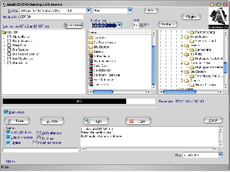Click the Erase button with disc icon

pyautogui.click(x=17, y=121)
